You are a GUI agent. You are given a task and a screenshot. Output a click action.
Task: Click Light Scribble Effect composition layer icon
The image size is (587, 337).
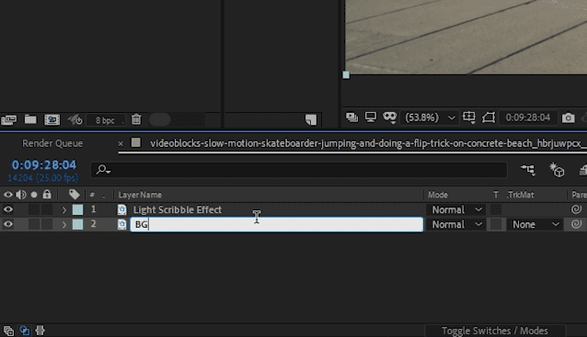click(122, 209)
